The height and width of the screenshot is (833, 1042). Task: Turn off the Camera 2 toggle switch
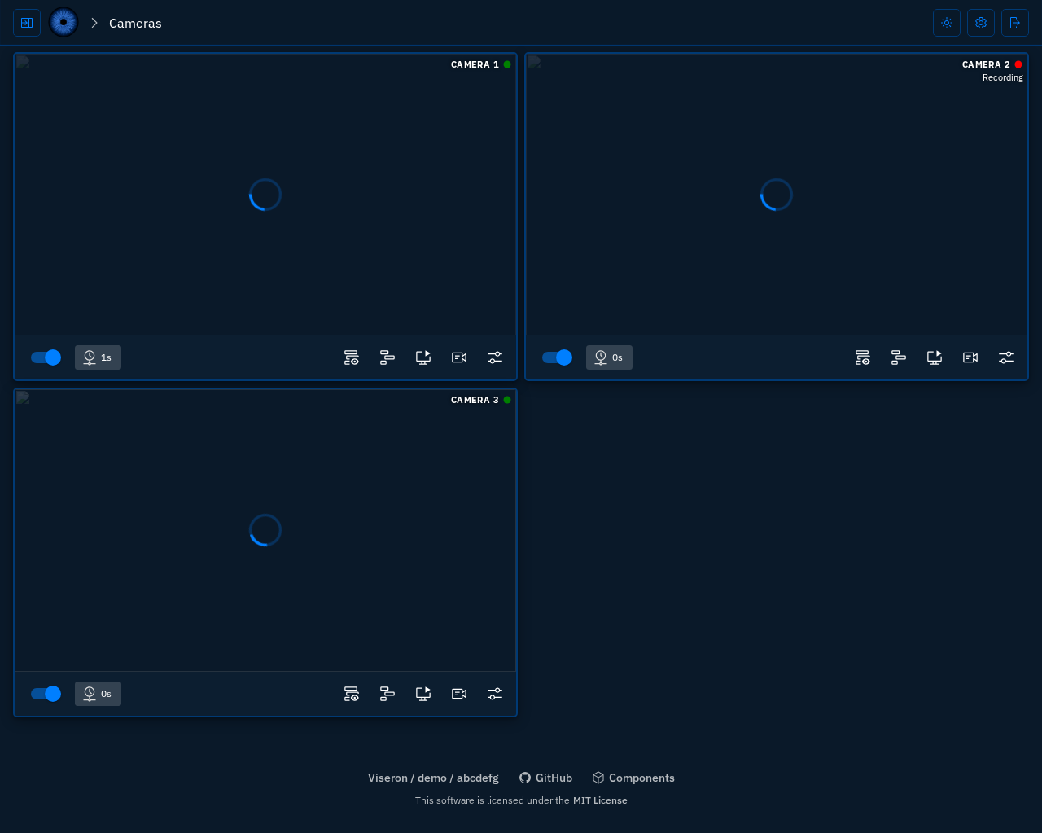558,357
